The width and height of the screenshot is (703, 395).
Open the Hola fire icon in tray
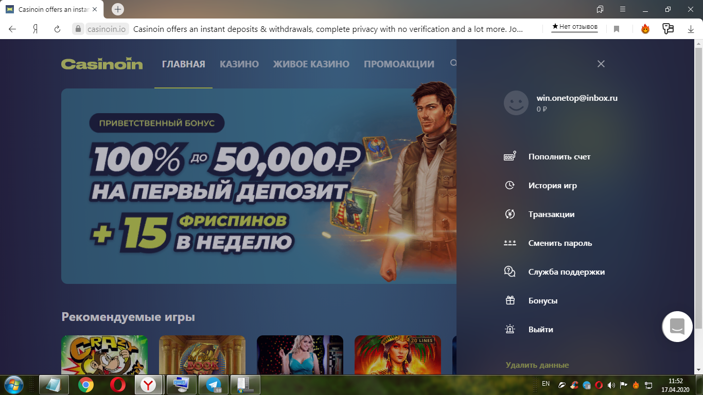636,385
